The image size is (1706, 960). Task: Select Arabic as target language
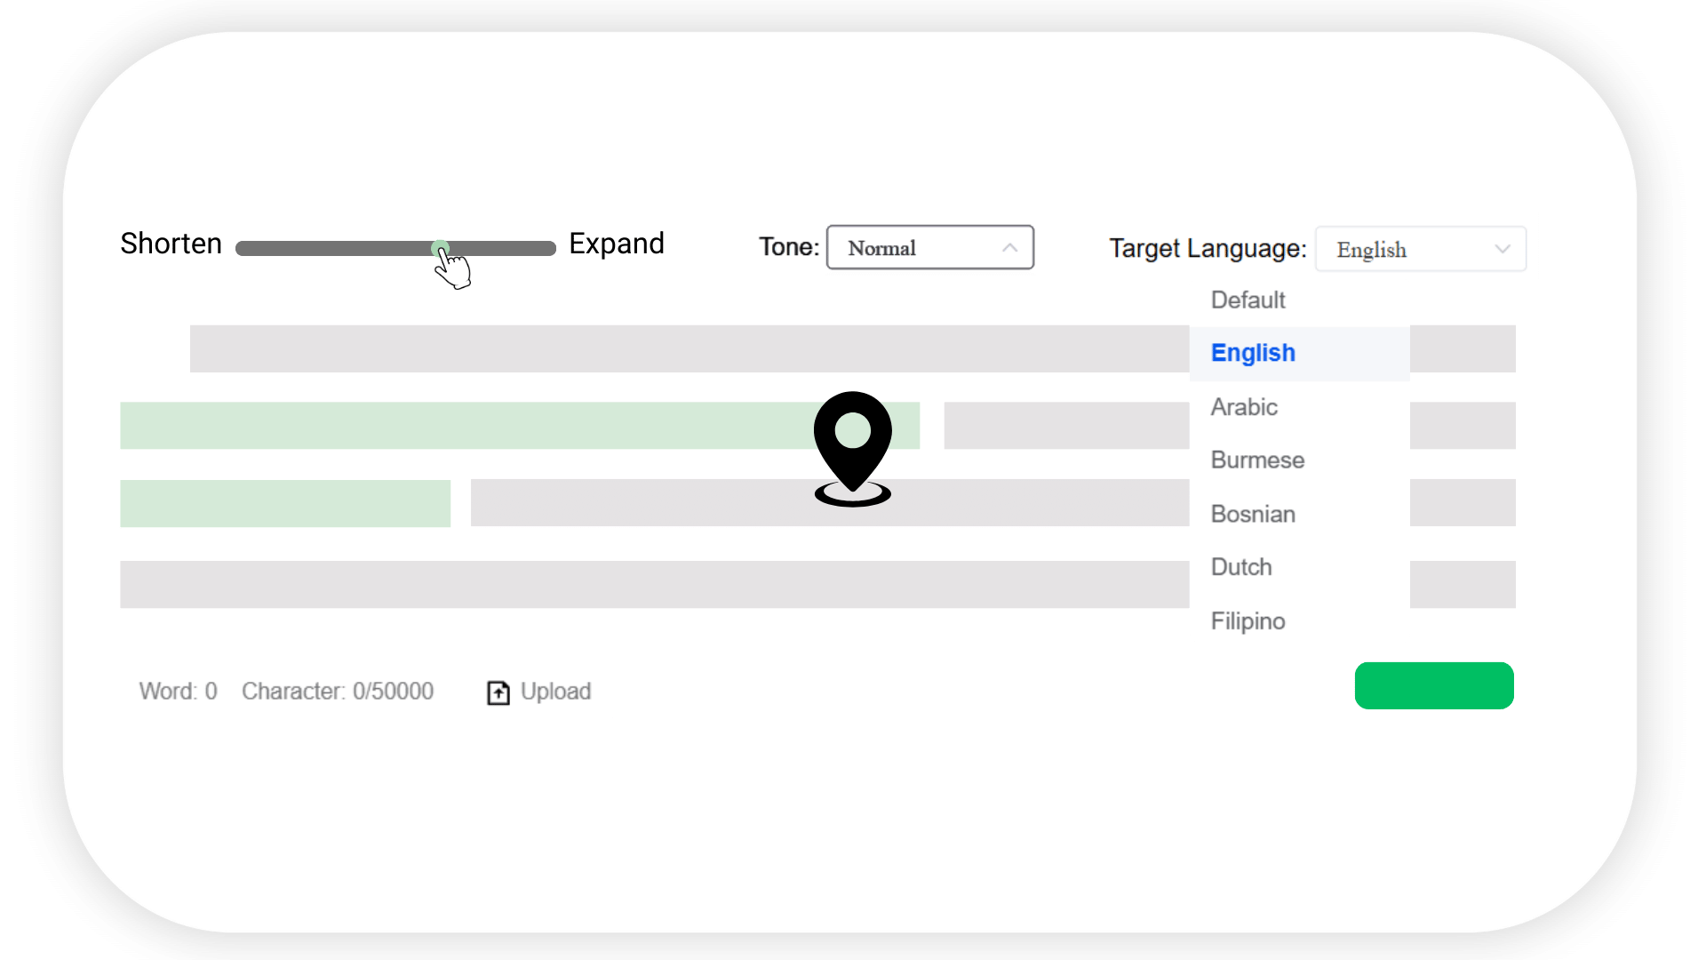click(1243, 407)
